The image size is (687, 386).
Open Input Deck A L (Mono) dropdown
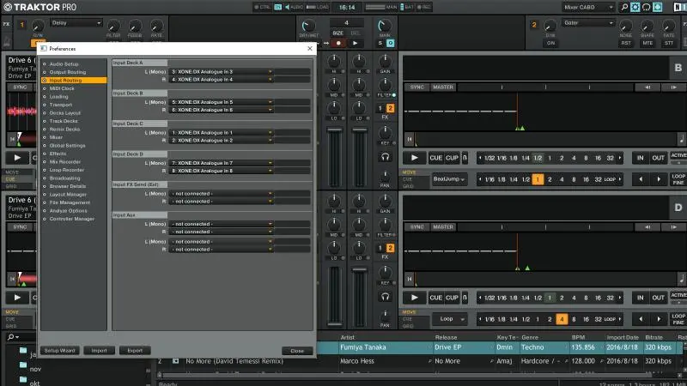[x=222, y=71]
